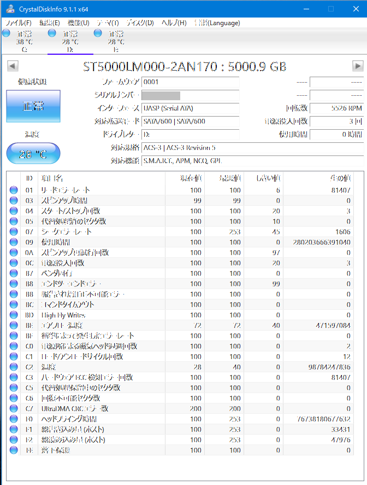Open the 編集(E) menu
This screenshot has height=485, width=367.
click(49, 23)
